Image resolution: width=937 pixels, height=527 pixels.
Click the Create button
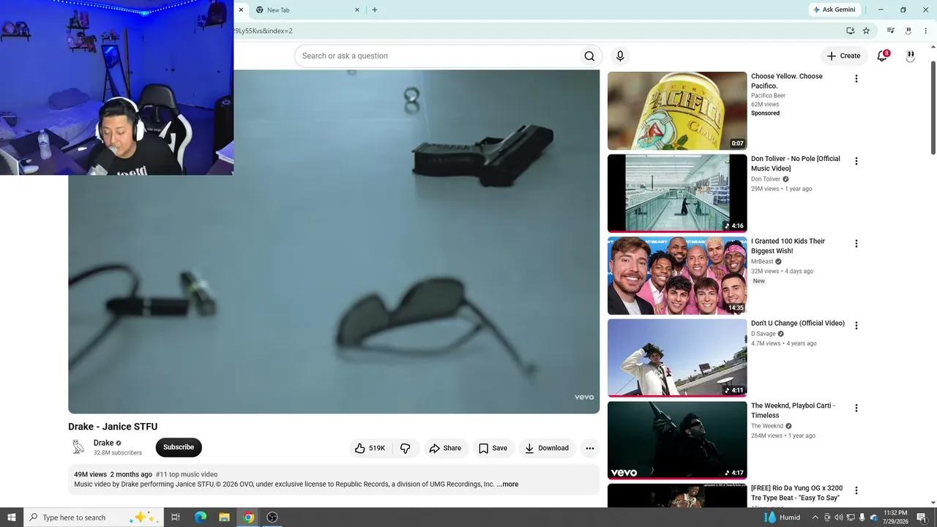click(843, 56)
